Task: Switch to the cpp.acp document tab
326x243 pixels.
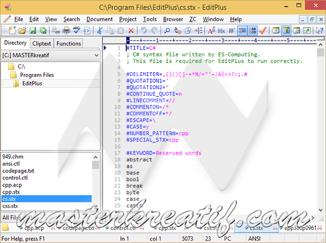Action: point(34,228)
